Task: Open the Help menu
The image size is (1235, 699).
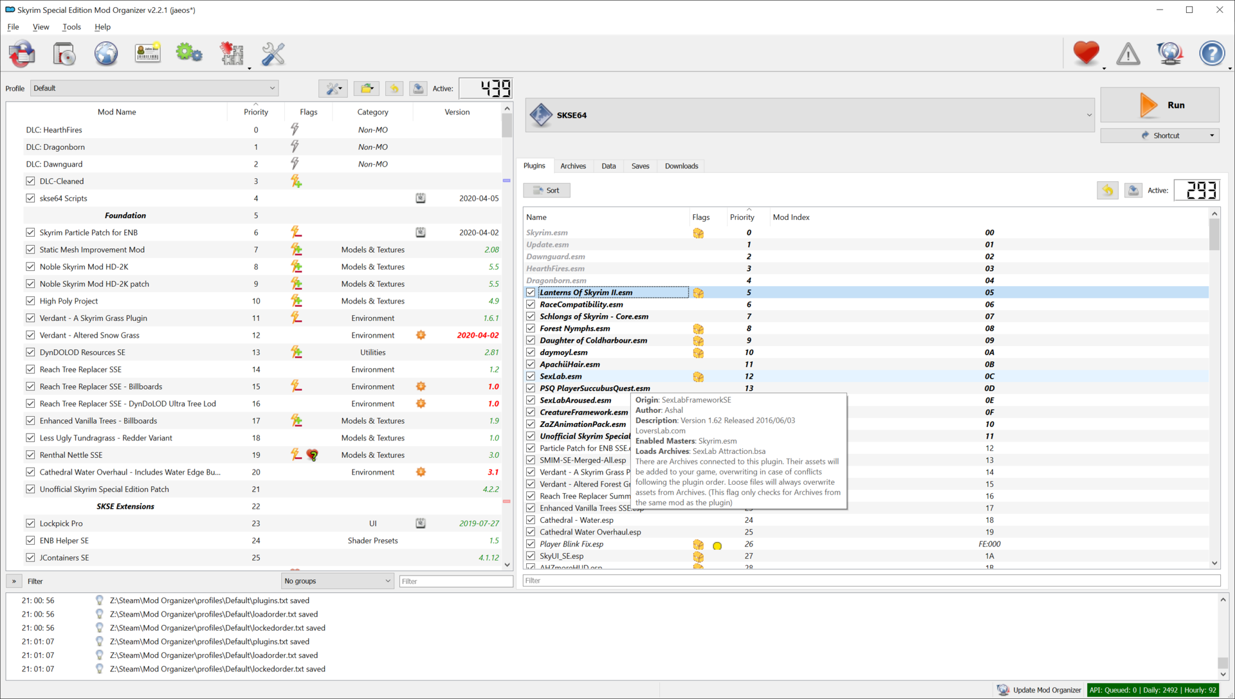Action: point(102,27)
